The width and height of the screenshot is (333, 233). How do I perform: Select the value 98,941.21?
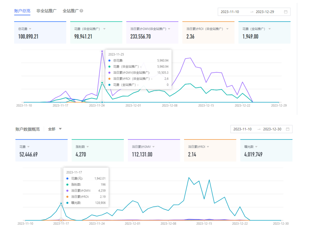click(83, 37)
